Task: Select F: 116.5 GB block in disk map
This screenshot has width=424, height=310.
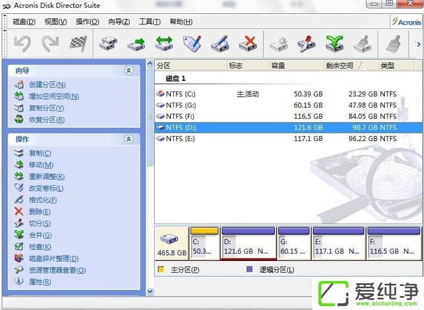Action: tap(394, 244)
